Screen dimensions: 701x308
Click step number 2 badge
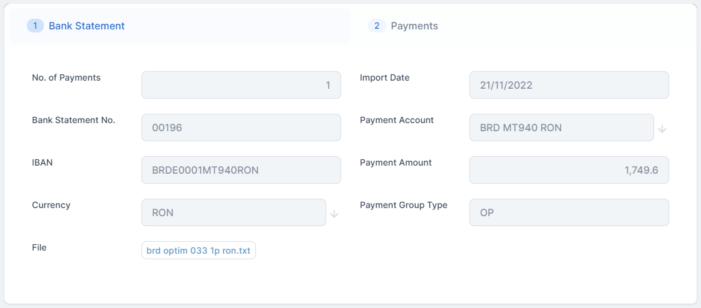click(x=377, y=26)
